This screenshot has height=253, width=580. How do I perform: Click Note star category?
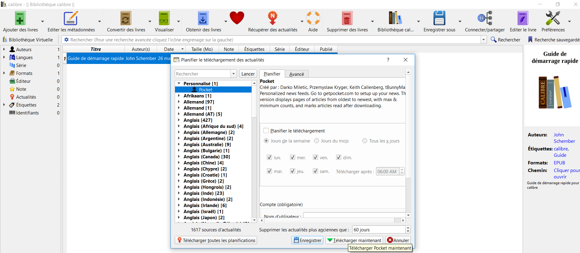pyautogui.click(x=21, y=89)
